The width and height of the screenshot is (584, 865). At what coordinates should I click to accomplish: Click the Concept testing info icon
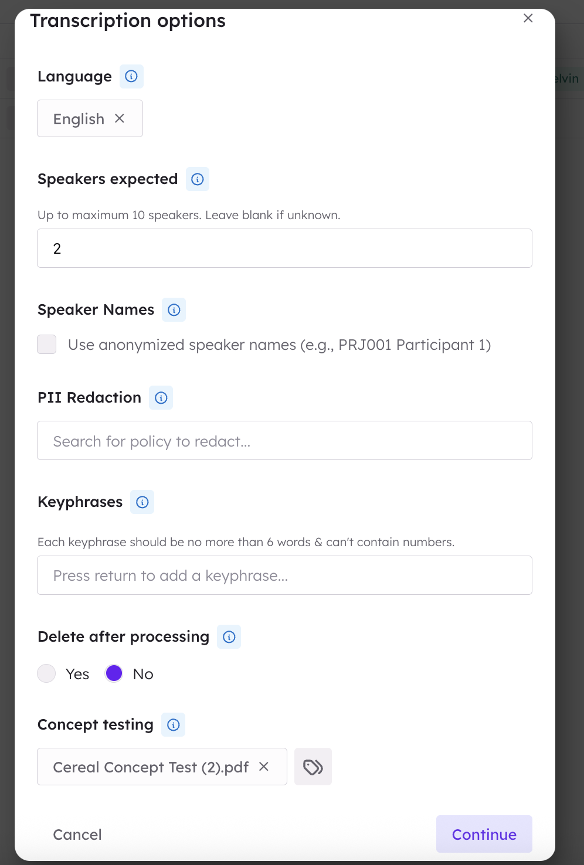pyautogui.click(x=174, y=725)
